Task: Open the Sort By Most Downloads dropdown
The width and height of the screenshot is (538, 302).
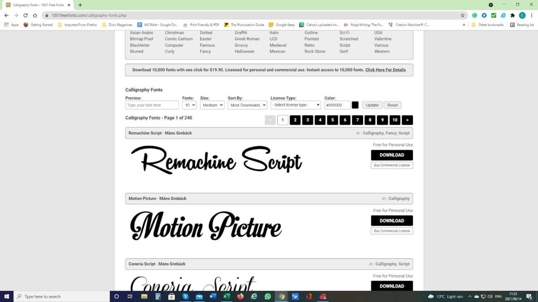Action: pos(247,105)
